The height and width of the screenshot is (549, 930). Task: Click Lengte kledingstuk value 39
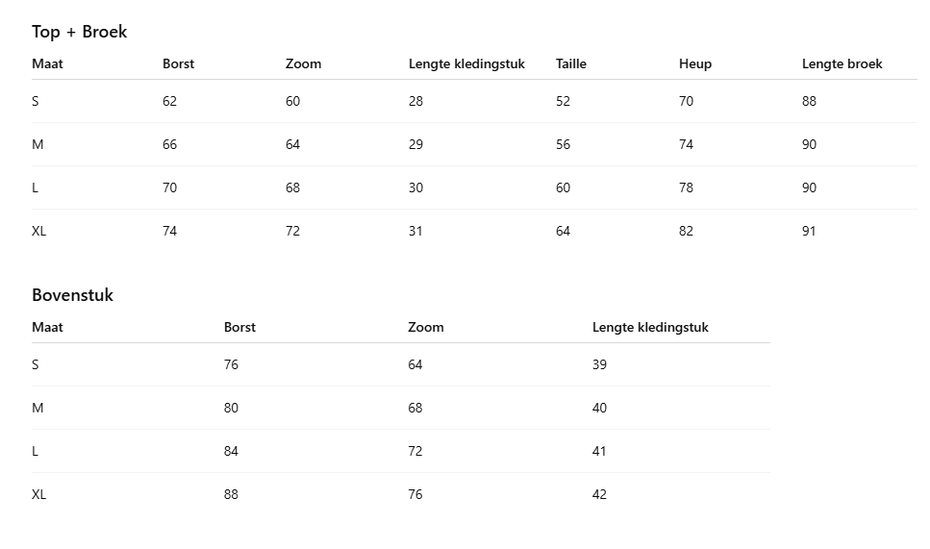pos(599,364)
